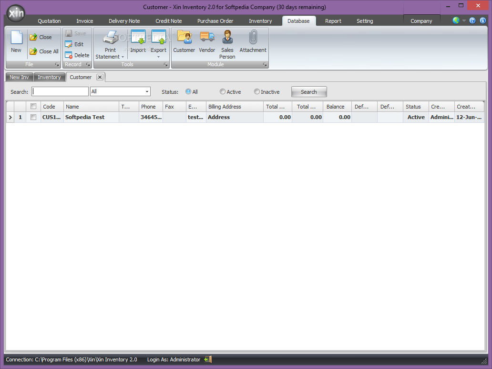Click the blue info about icon
492x369 pixels.
pyautogui.click(x=483, y=20)
